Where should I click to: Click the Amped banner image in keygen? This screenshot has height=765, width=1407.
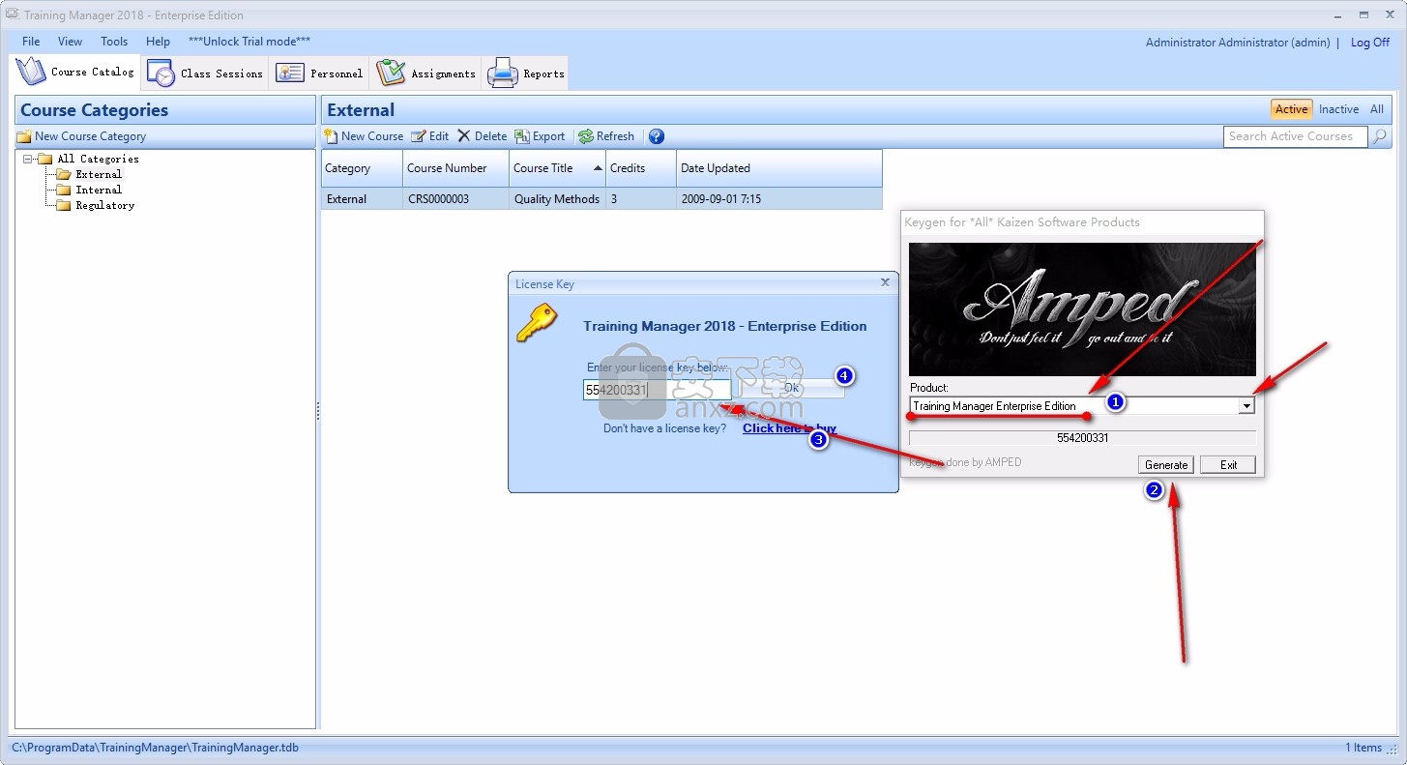pyautogui.click(x=1082, y=309)
